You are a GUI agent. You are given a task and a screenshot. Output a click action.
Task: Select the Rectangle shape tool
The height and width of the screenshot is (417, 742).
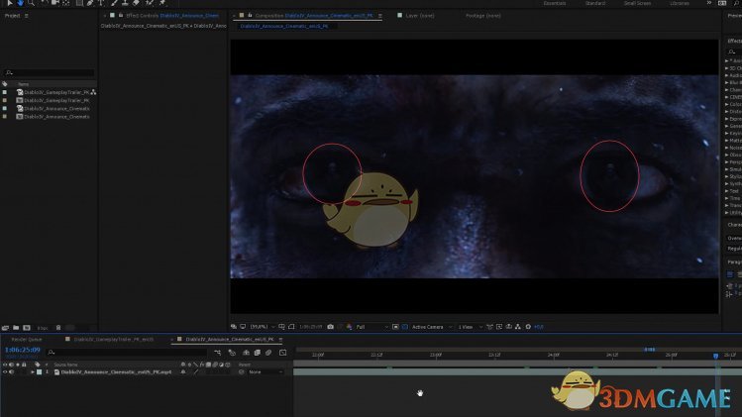point(79,3)
